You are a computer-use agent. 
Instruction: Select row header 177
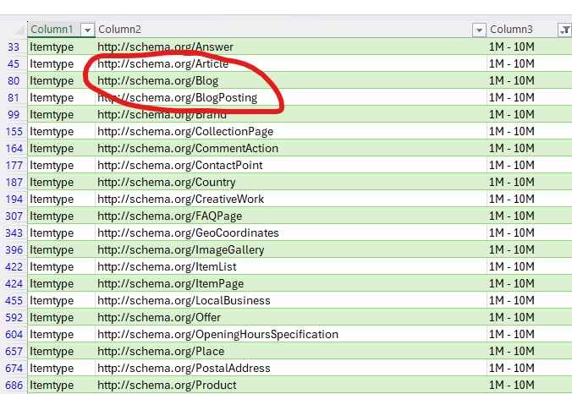coord(14,165)
